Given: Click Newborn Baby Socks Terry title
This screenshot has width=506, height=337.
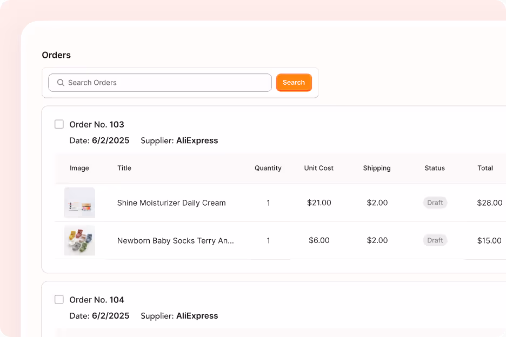Looking at the screenshot, I should [176, 240].
